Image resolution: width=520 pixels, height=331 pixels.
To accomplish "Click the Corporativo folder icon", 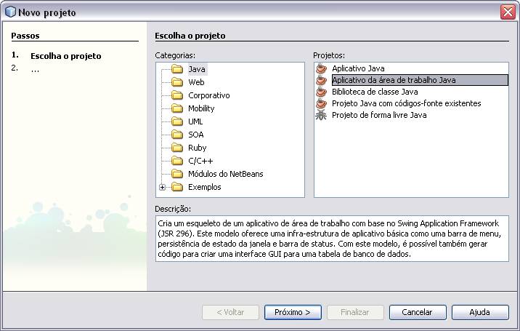I will coord(177,95).
